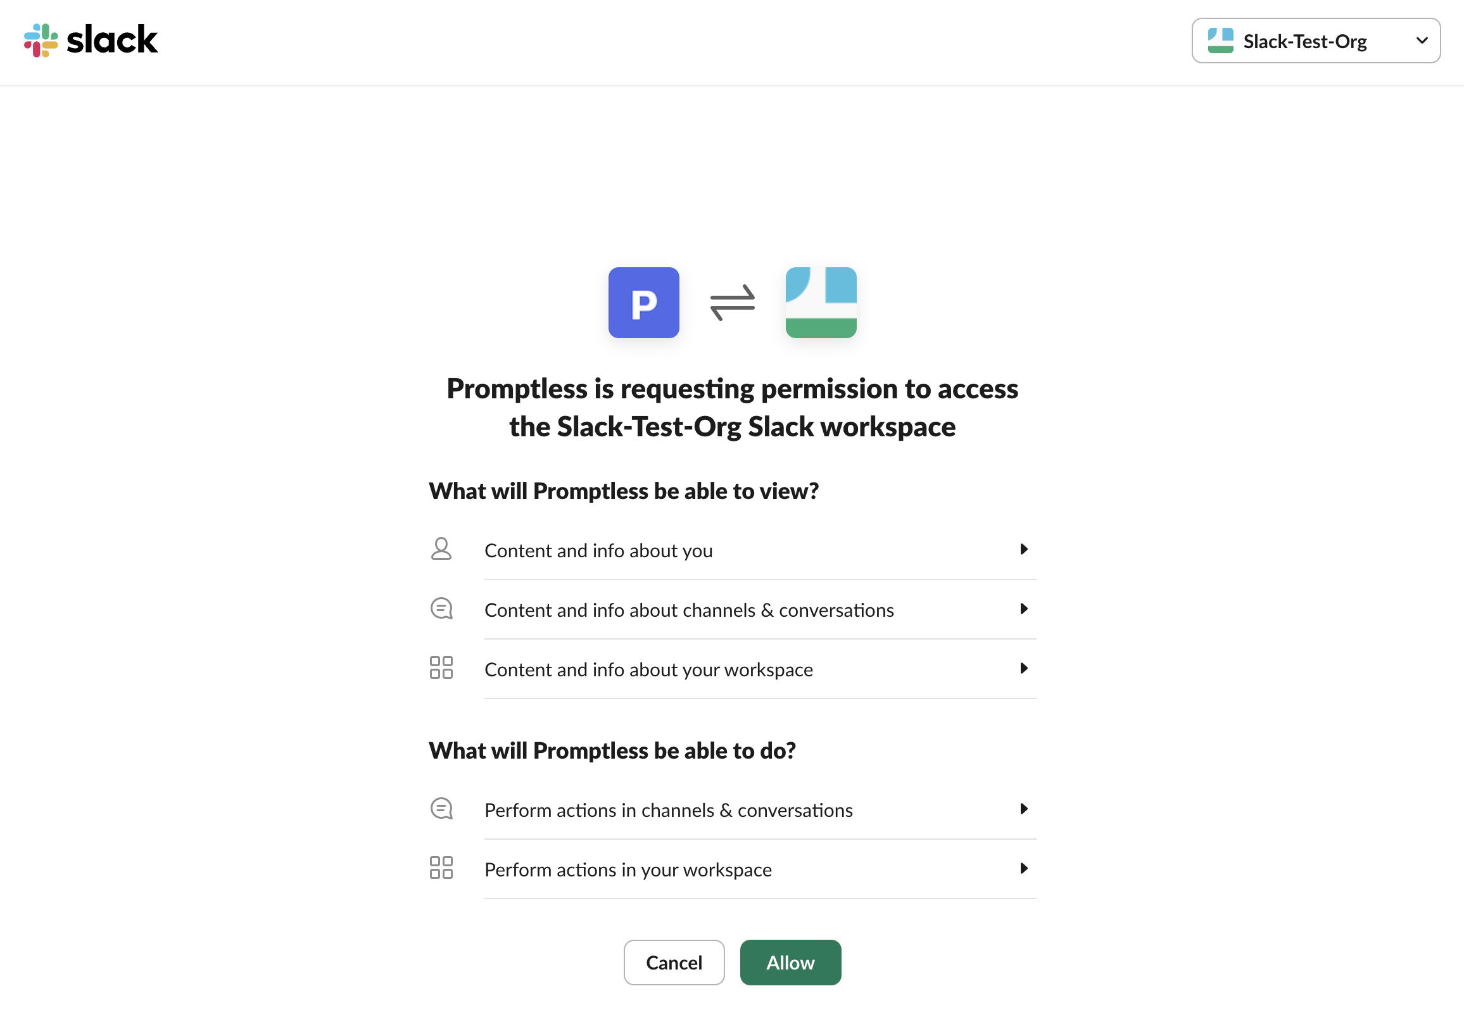Click the chat icon beside Perform actions permission
Image resolution: width=1464 pixels, height=1017 pixels.
(x=441, y=809)
